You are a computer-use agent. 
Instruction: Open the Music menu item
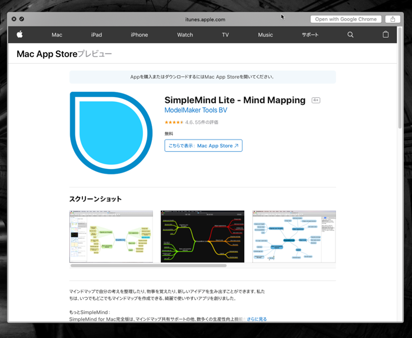click(x=265, y=35)
